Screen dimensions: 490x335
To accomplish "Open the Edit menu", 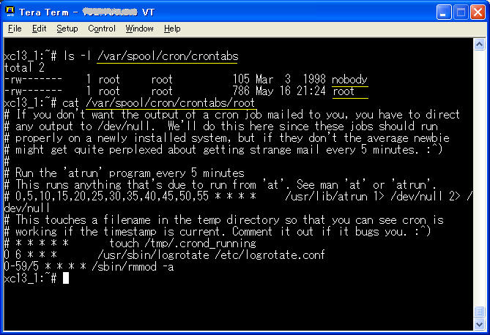I will (39, 29).
